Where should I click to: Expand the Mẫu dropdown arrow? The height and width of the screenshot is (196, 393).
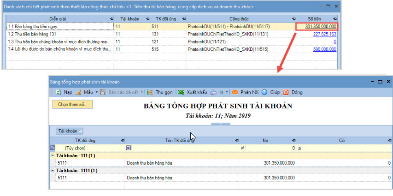tap(97, 92)
